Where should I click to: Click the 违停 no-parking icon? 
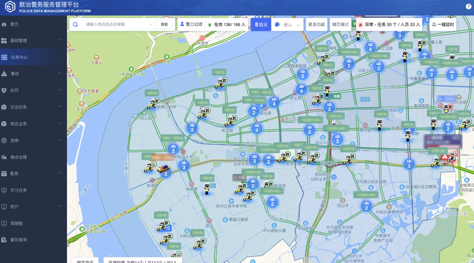point(4,140)
